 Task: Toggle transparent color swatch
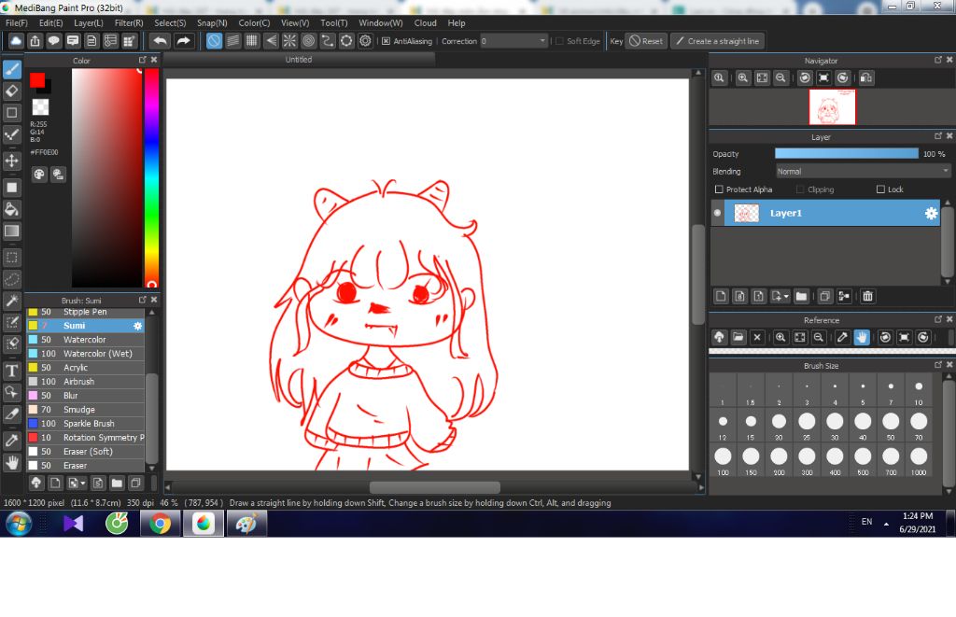coord(40,107)
